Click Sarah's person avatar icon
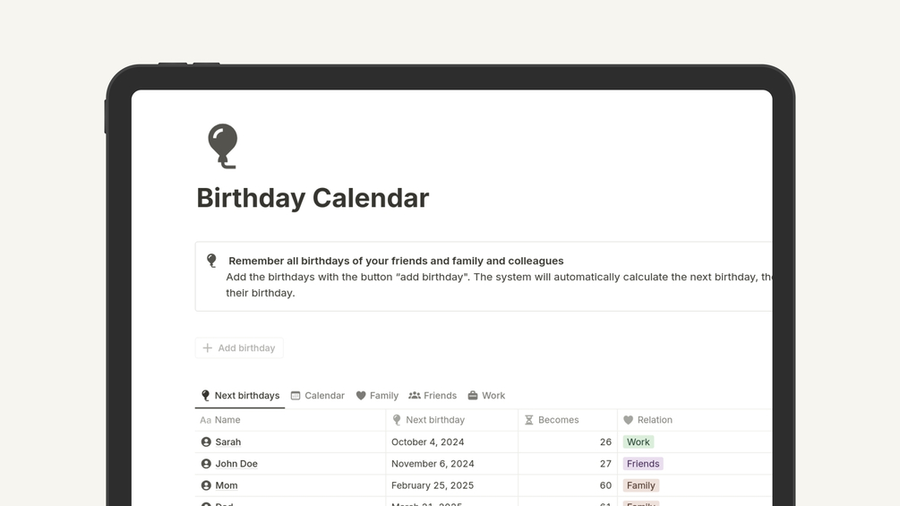 click(x=206, y=442)
